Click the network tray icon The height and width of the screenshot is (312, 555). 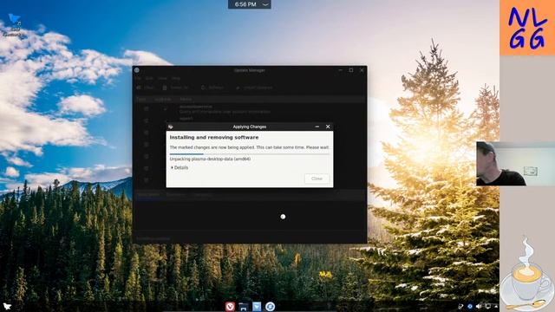(460, 306)
